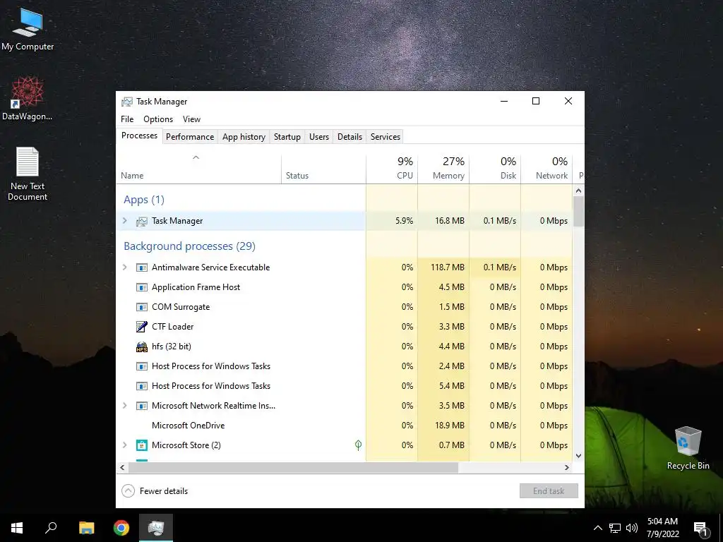Select the Microsoft OneDrive process row
This screenshot has width=723, height=542.
pyautogui.click(x=344, y=426)
